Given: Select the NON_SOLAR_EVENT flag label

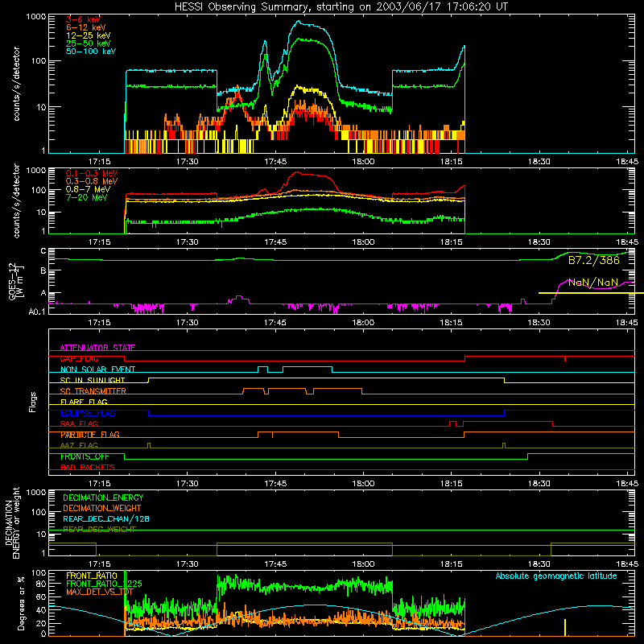Looking at the screenshot, I should tap(97, 369).
